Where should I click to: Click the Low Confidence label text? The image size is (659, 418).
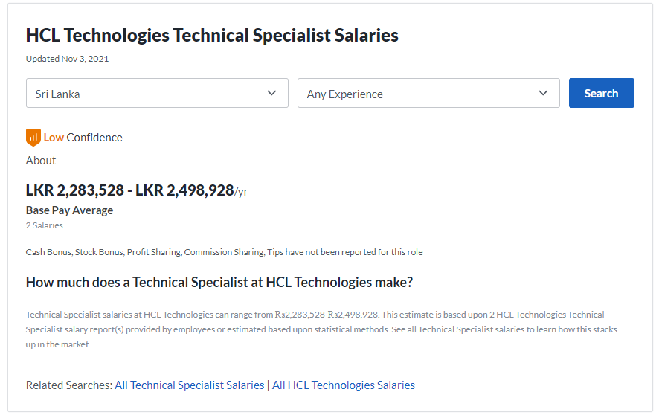click(x=83, y=138)
